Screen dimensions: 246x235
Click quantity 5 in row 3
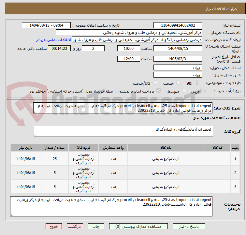55,187
